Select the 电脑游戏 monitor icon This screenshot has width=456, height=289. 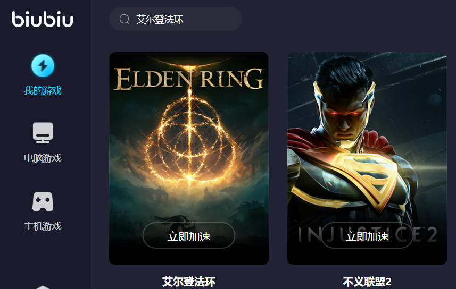click(x=43, y=132)
